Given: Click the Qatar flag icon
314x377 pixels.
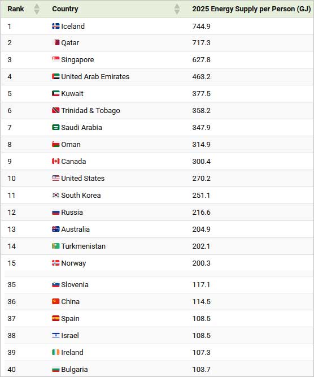Looking at the screenshot, I should click(56, 42).
